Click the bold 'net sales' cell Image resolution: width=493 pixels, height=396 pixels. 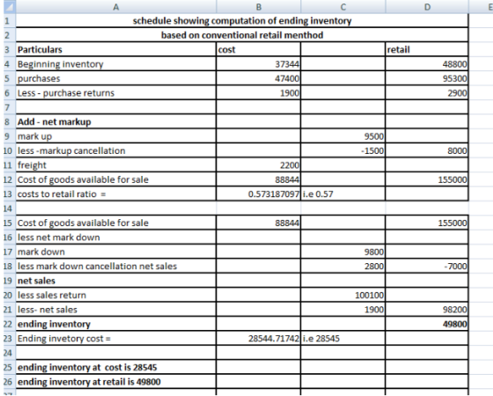tap(116, 281)
